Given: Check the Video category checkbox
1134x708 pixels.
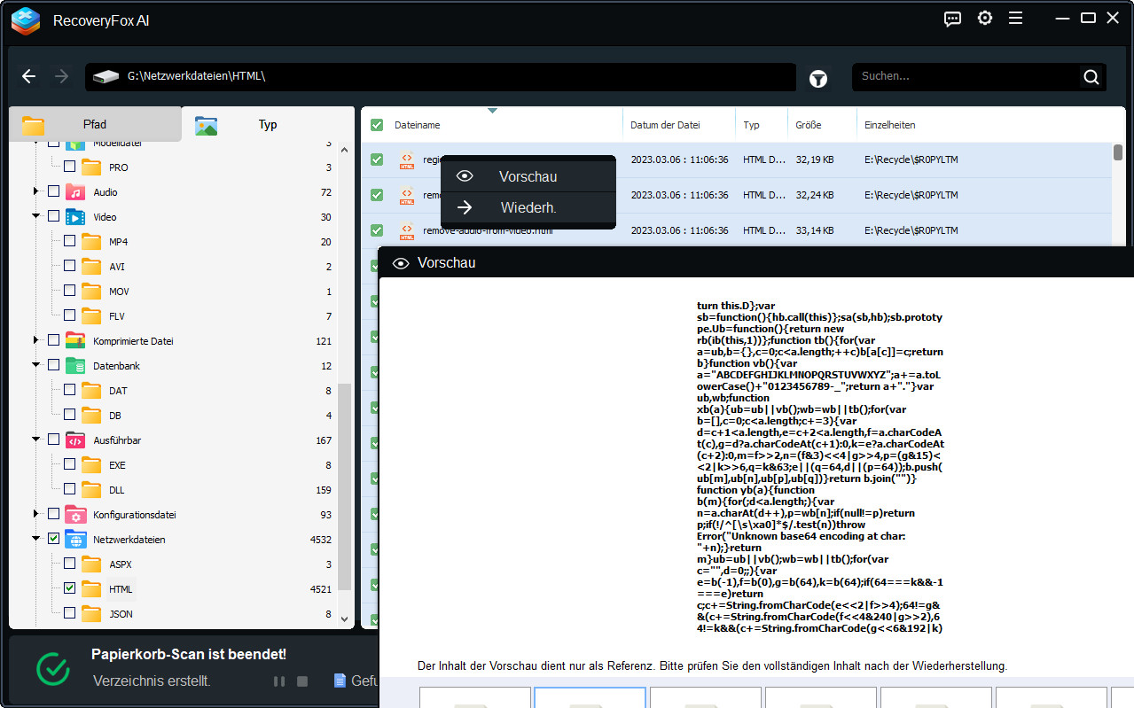Looking at the screenshot, I should point(53,217).
